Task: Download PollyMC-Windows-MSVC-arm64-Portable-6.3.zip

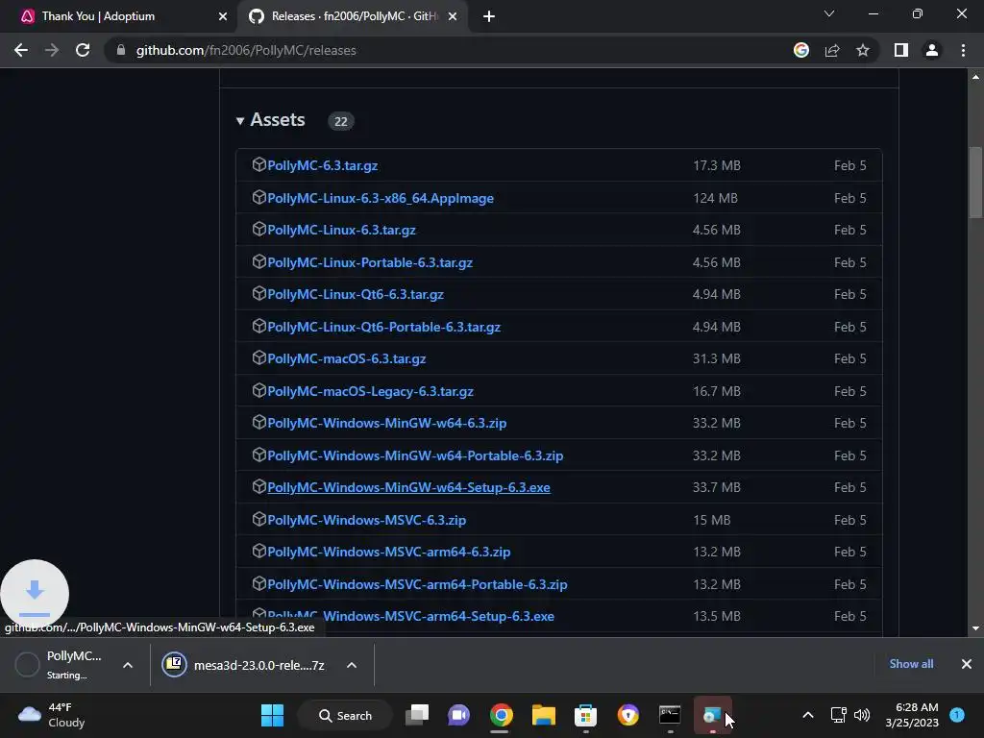Action: pyautogui.click(x=417, y=584)
